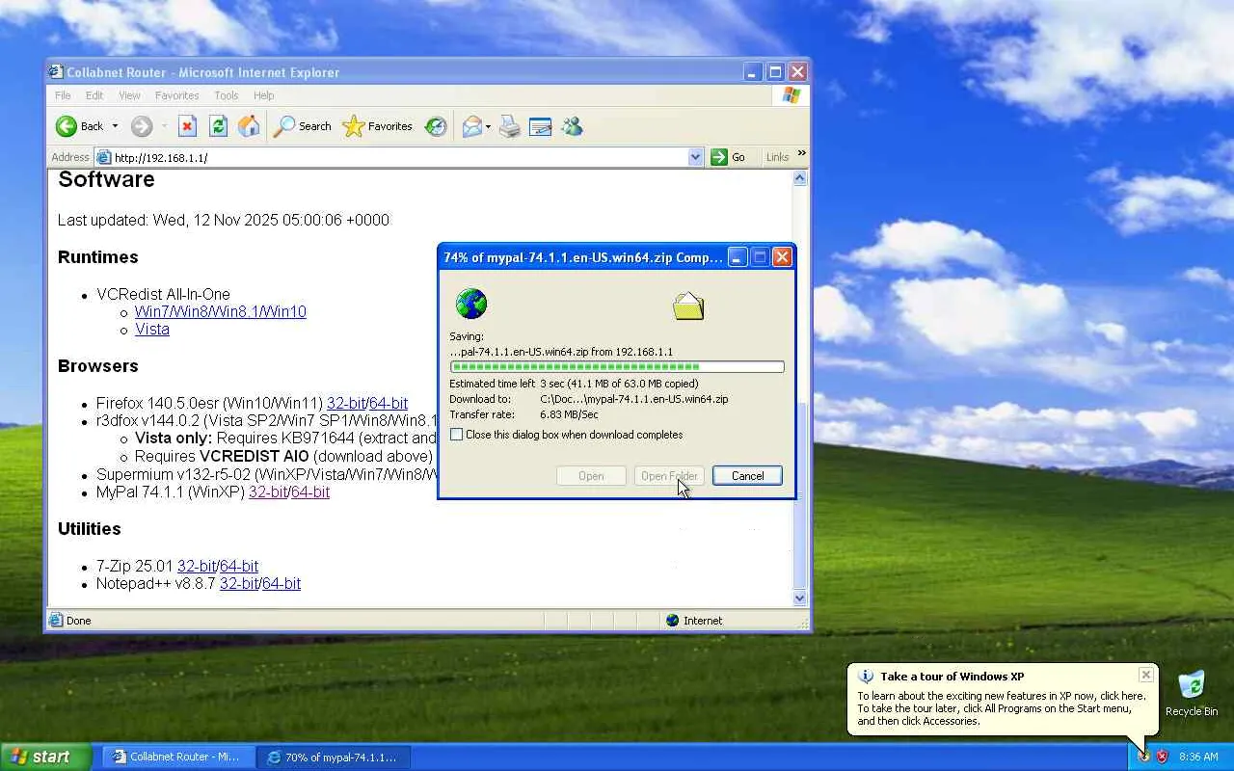Image resolution: width=1234 pixels, height=771 pixels.
Task: Click the IE page icon in title bar
Action: point(56,72)
